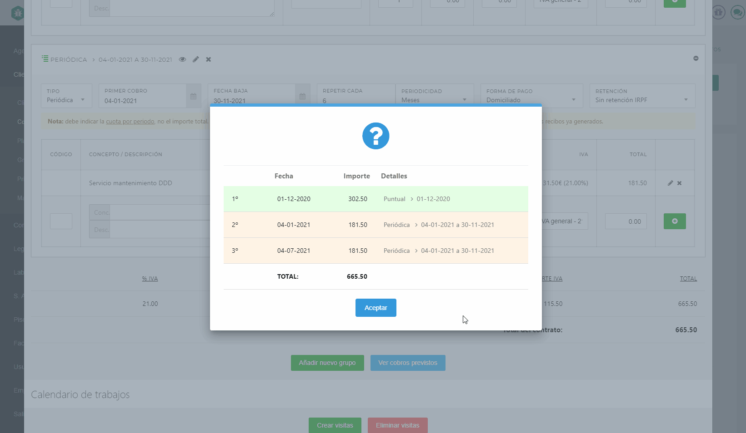Click the Crear visitas button
746x433 pixels.
[x=335, y=425]
